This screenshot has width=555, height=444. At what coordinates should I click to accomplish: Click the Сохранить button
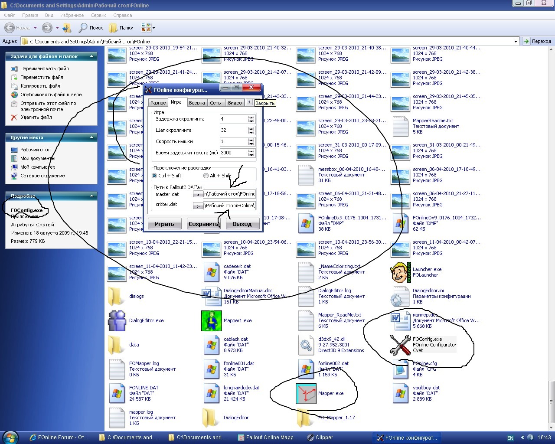click(x=203, y=224)
